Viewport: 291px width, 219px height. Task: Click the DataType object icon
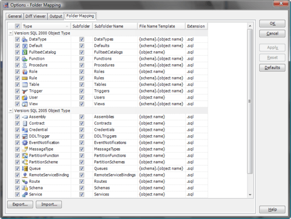(x=25, y=39)
